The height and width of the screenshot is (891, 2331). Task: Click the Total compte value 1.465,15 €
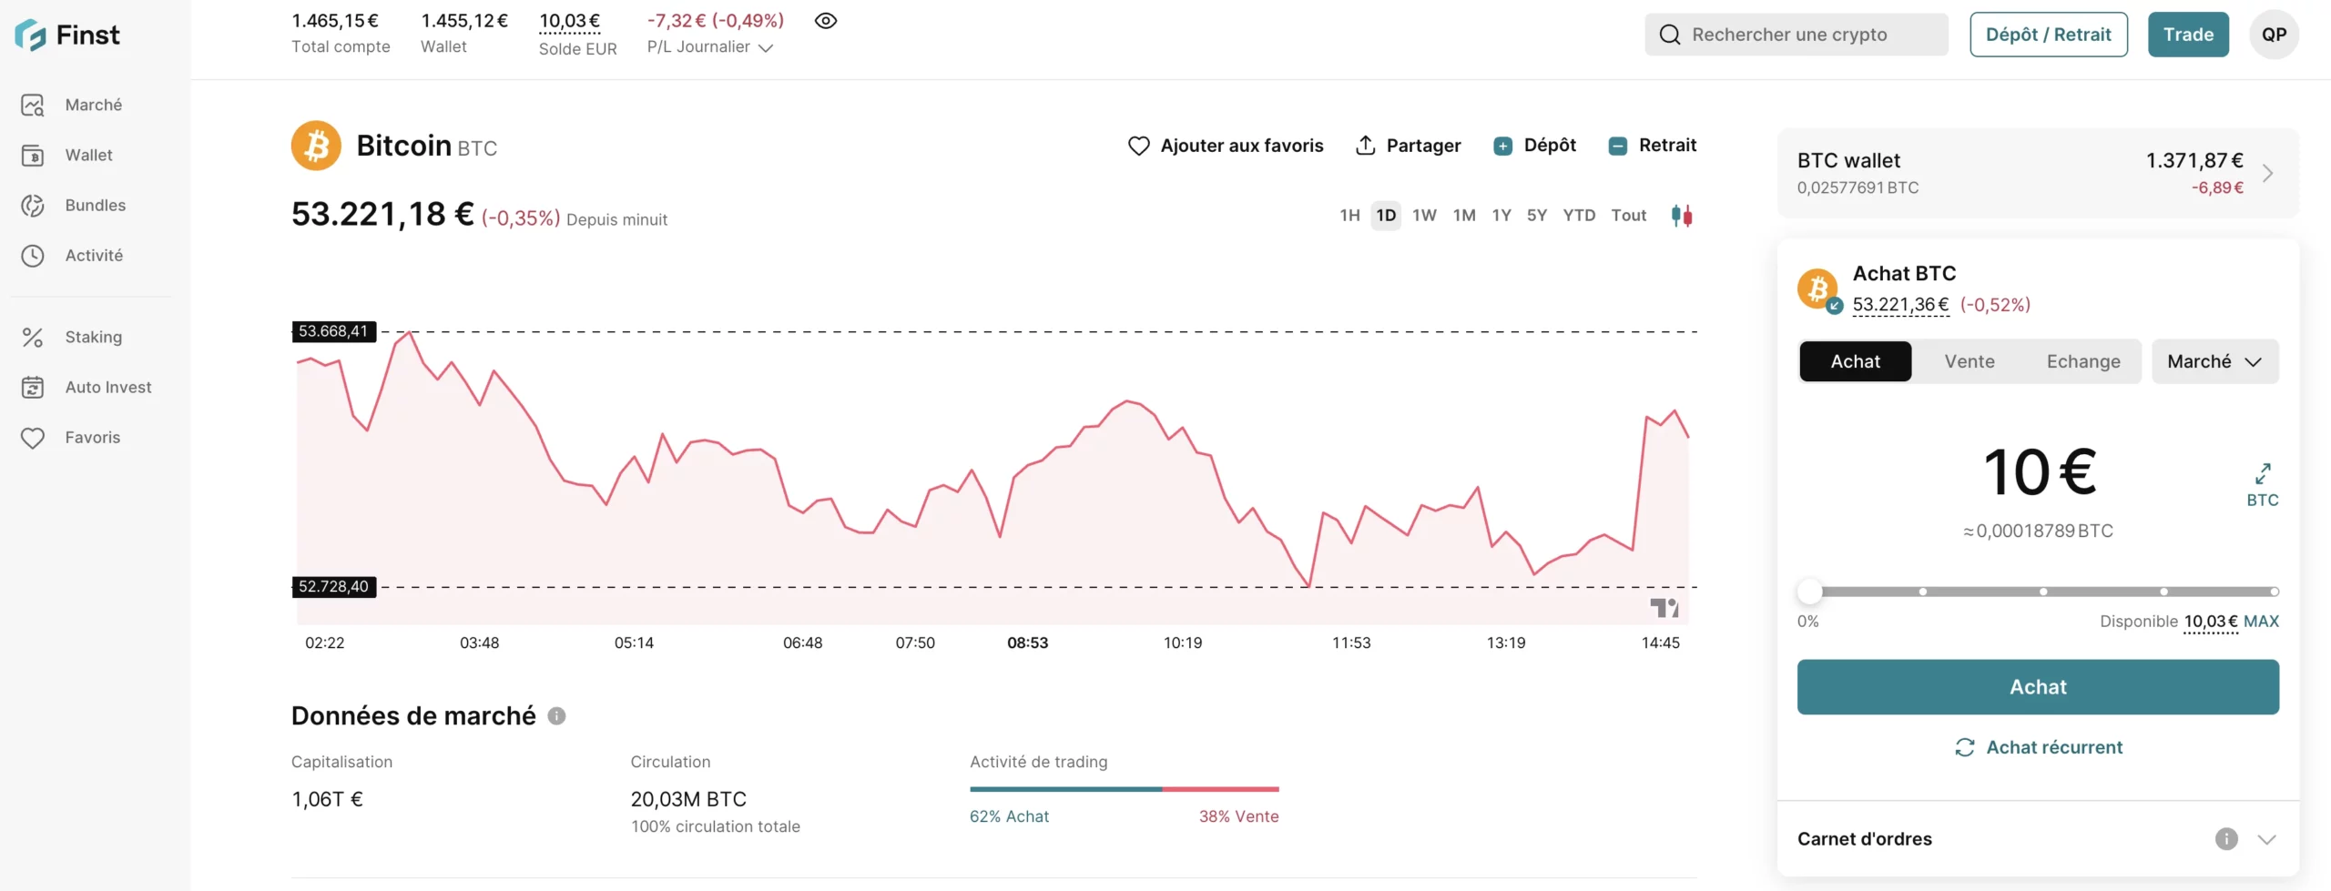tap(335, 21)
